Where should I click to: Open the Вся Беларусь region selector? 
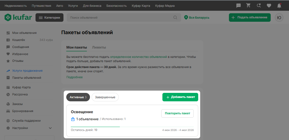point(197,17)
